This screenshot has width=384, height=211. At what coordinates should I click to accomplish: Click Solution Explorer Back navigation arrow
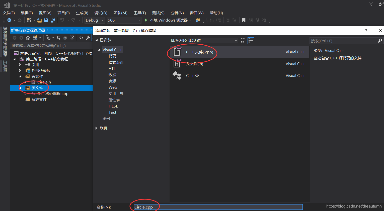[15, 38]
